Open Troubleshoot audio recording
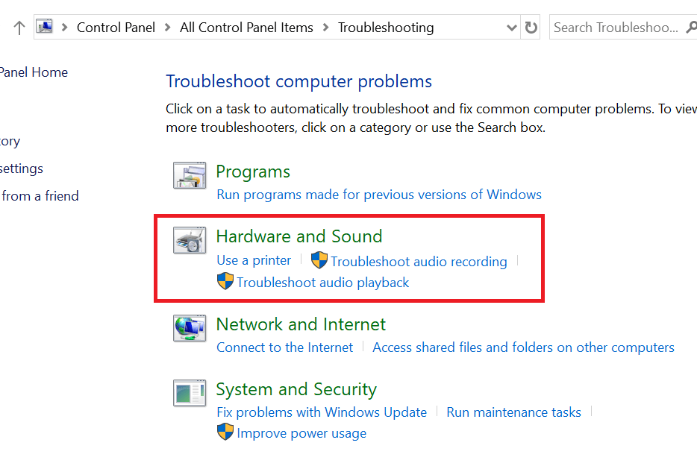Image resolution: width=697 pixels, height=472 pixels. pos(419,261)
